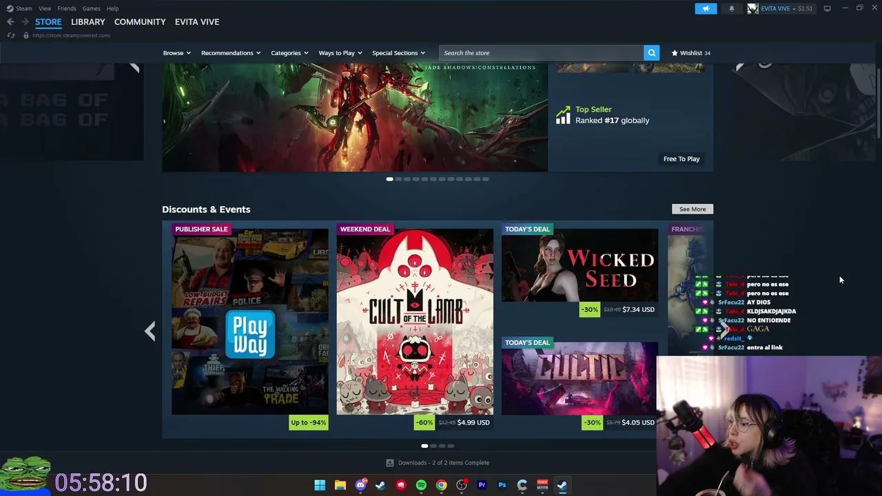The height and width of the screenshot is (496, 882).
Task: Open OBS Studio from the taskbar
Action: tap(462, 485)
